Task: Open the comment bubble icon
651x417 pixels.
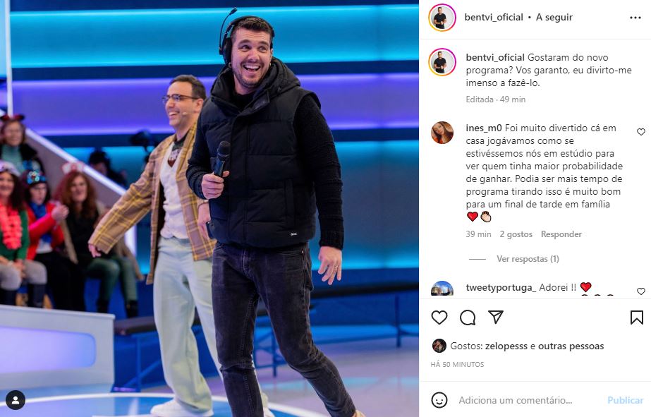Action: (468, 318)
